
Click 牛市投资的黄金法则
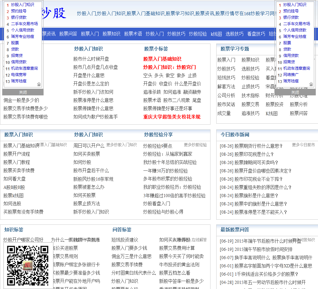click(179, 265)
